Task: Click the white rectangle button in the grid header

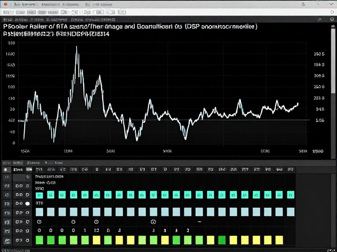Action: [x=29, y=170]
